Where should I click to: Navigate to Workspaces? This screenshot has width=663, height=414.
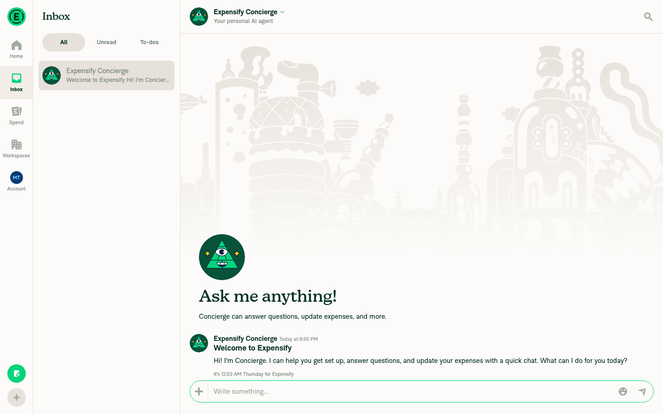click(17, 149)
